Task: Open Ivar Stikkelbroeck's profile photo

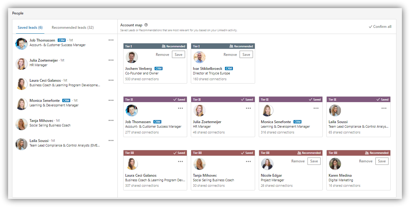Action: pyautogui.click(x=200, y=57)
